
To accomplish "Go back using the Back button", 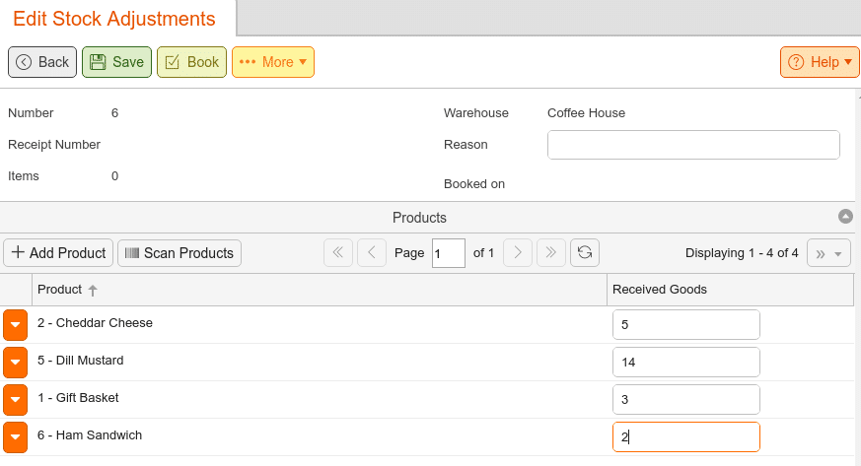I will [x=42, y=62].
